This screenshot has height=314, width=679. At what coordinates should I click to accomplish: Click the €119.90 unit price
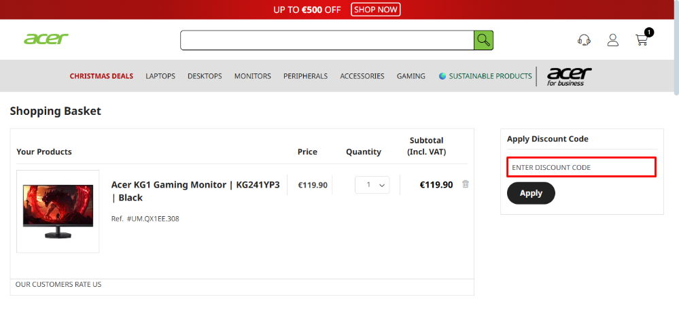[313, 186]
